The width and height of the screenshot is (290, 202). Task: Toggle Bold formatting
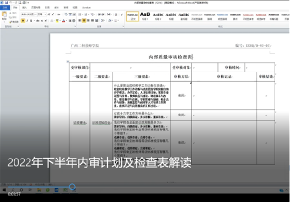pyautogui.click(x=23, y=20)
